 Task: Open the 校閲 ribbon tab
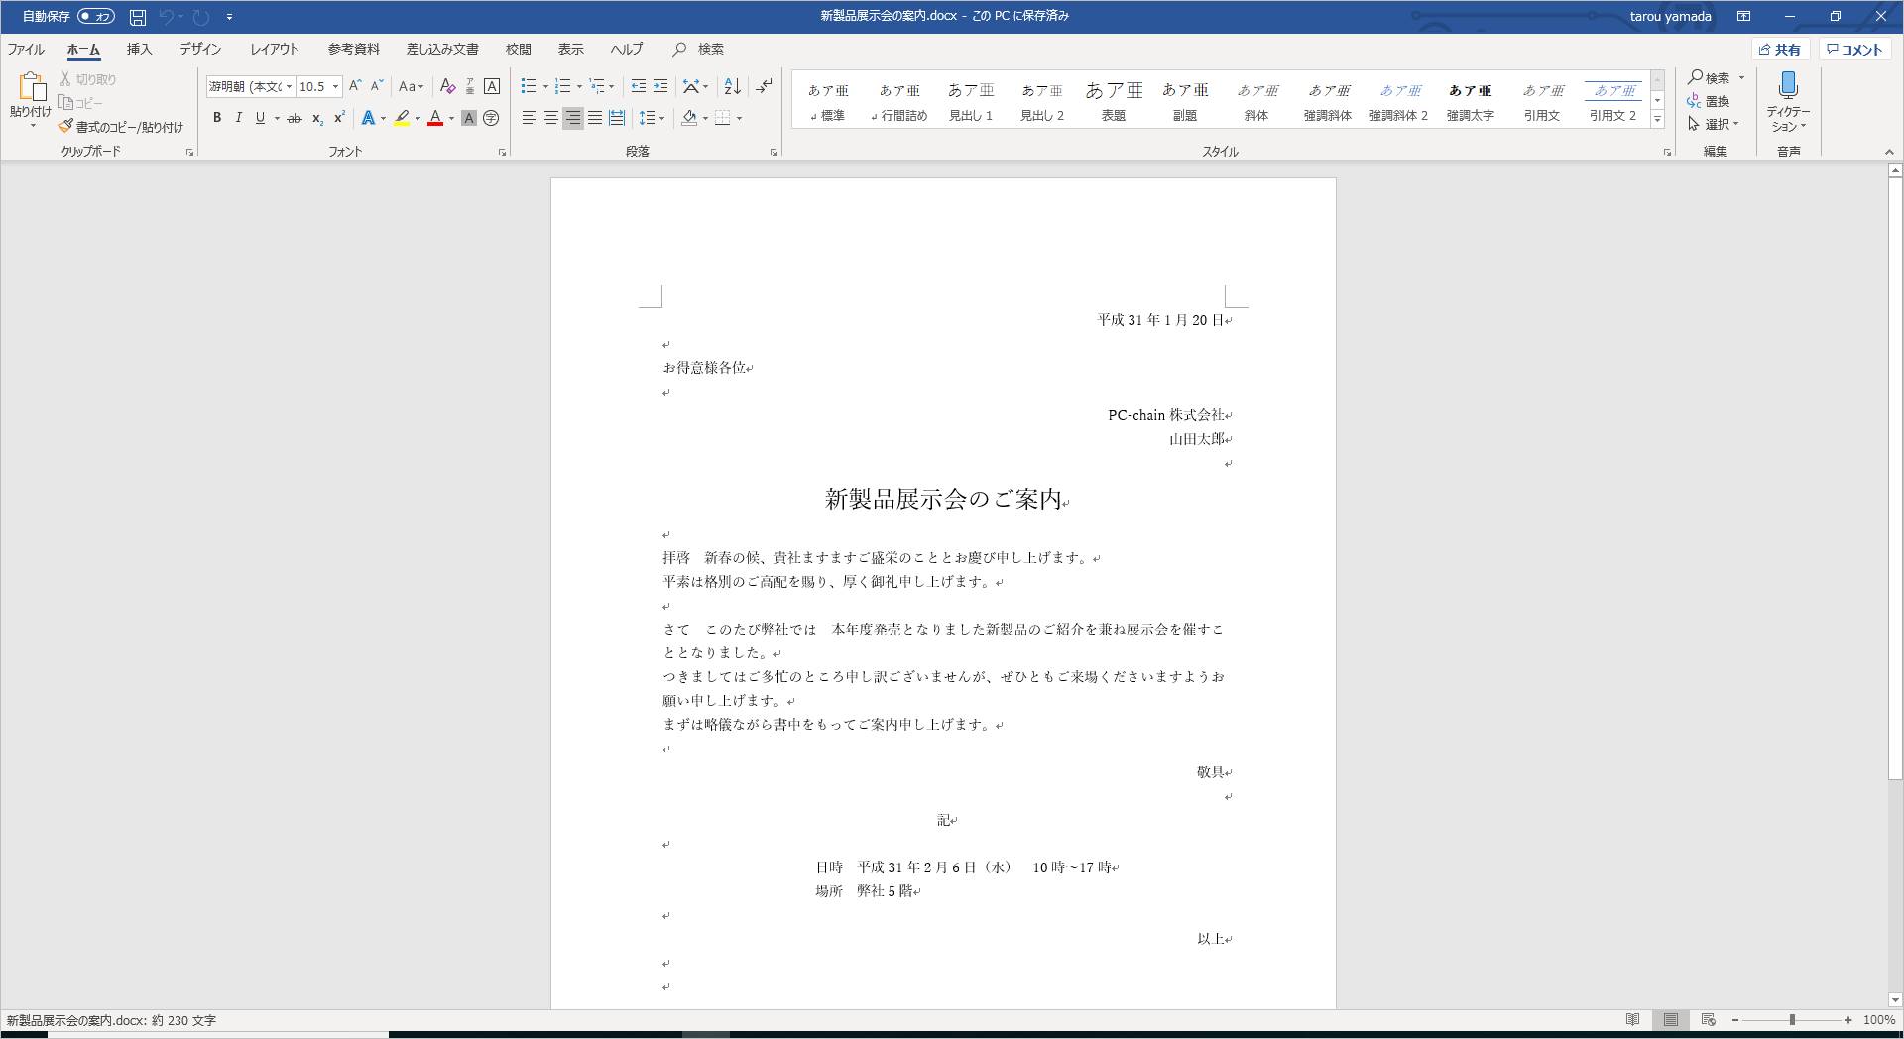517,49
